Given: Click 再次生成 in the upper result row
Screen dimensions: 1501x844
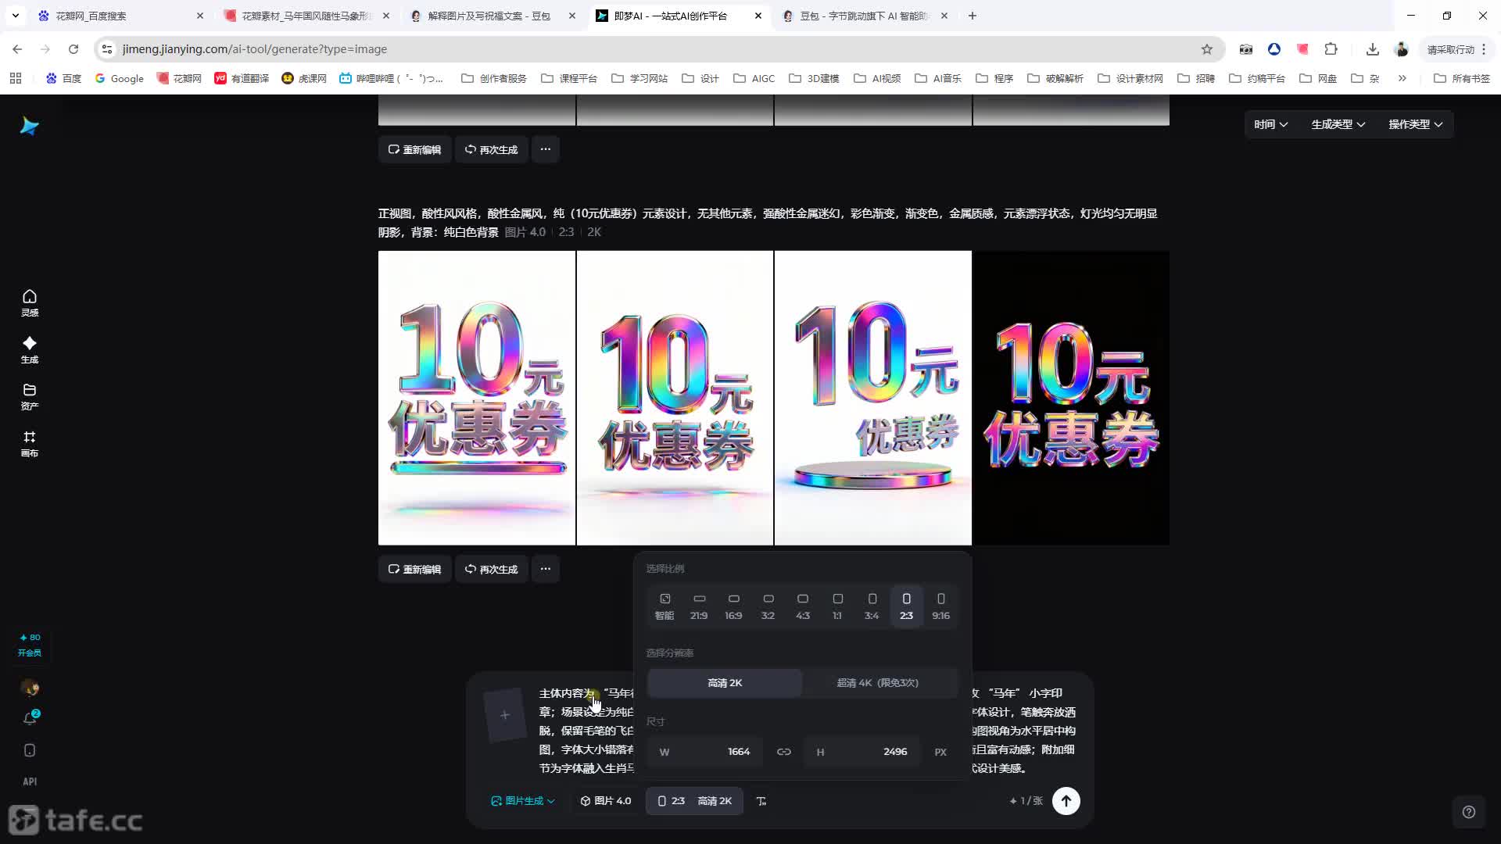Looking at the screenshot, I should (491, 149).
